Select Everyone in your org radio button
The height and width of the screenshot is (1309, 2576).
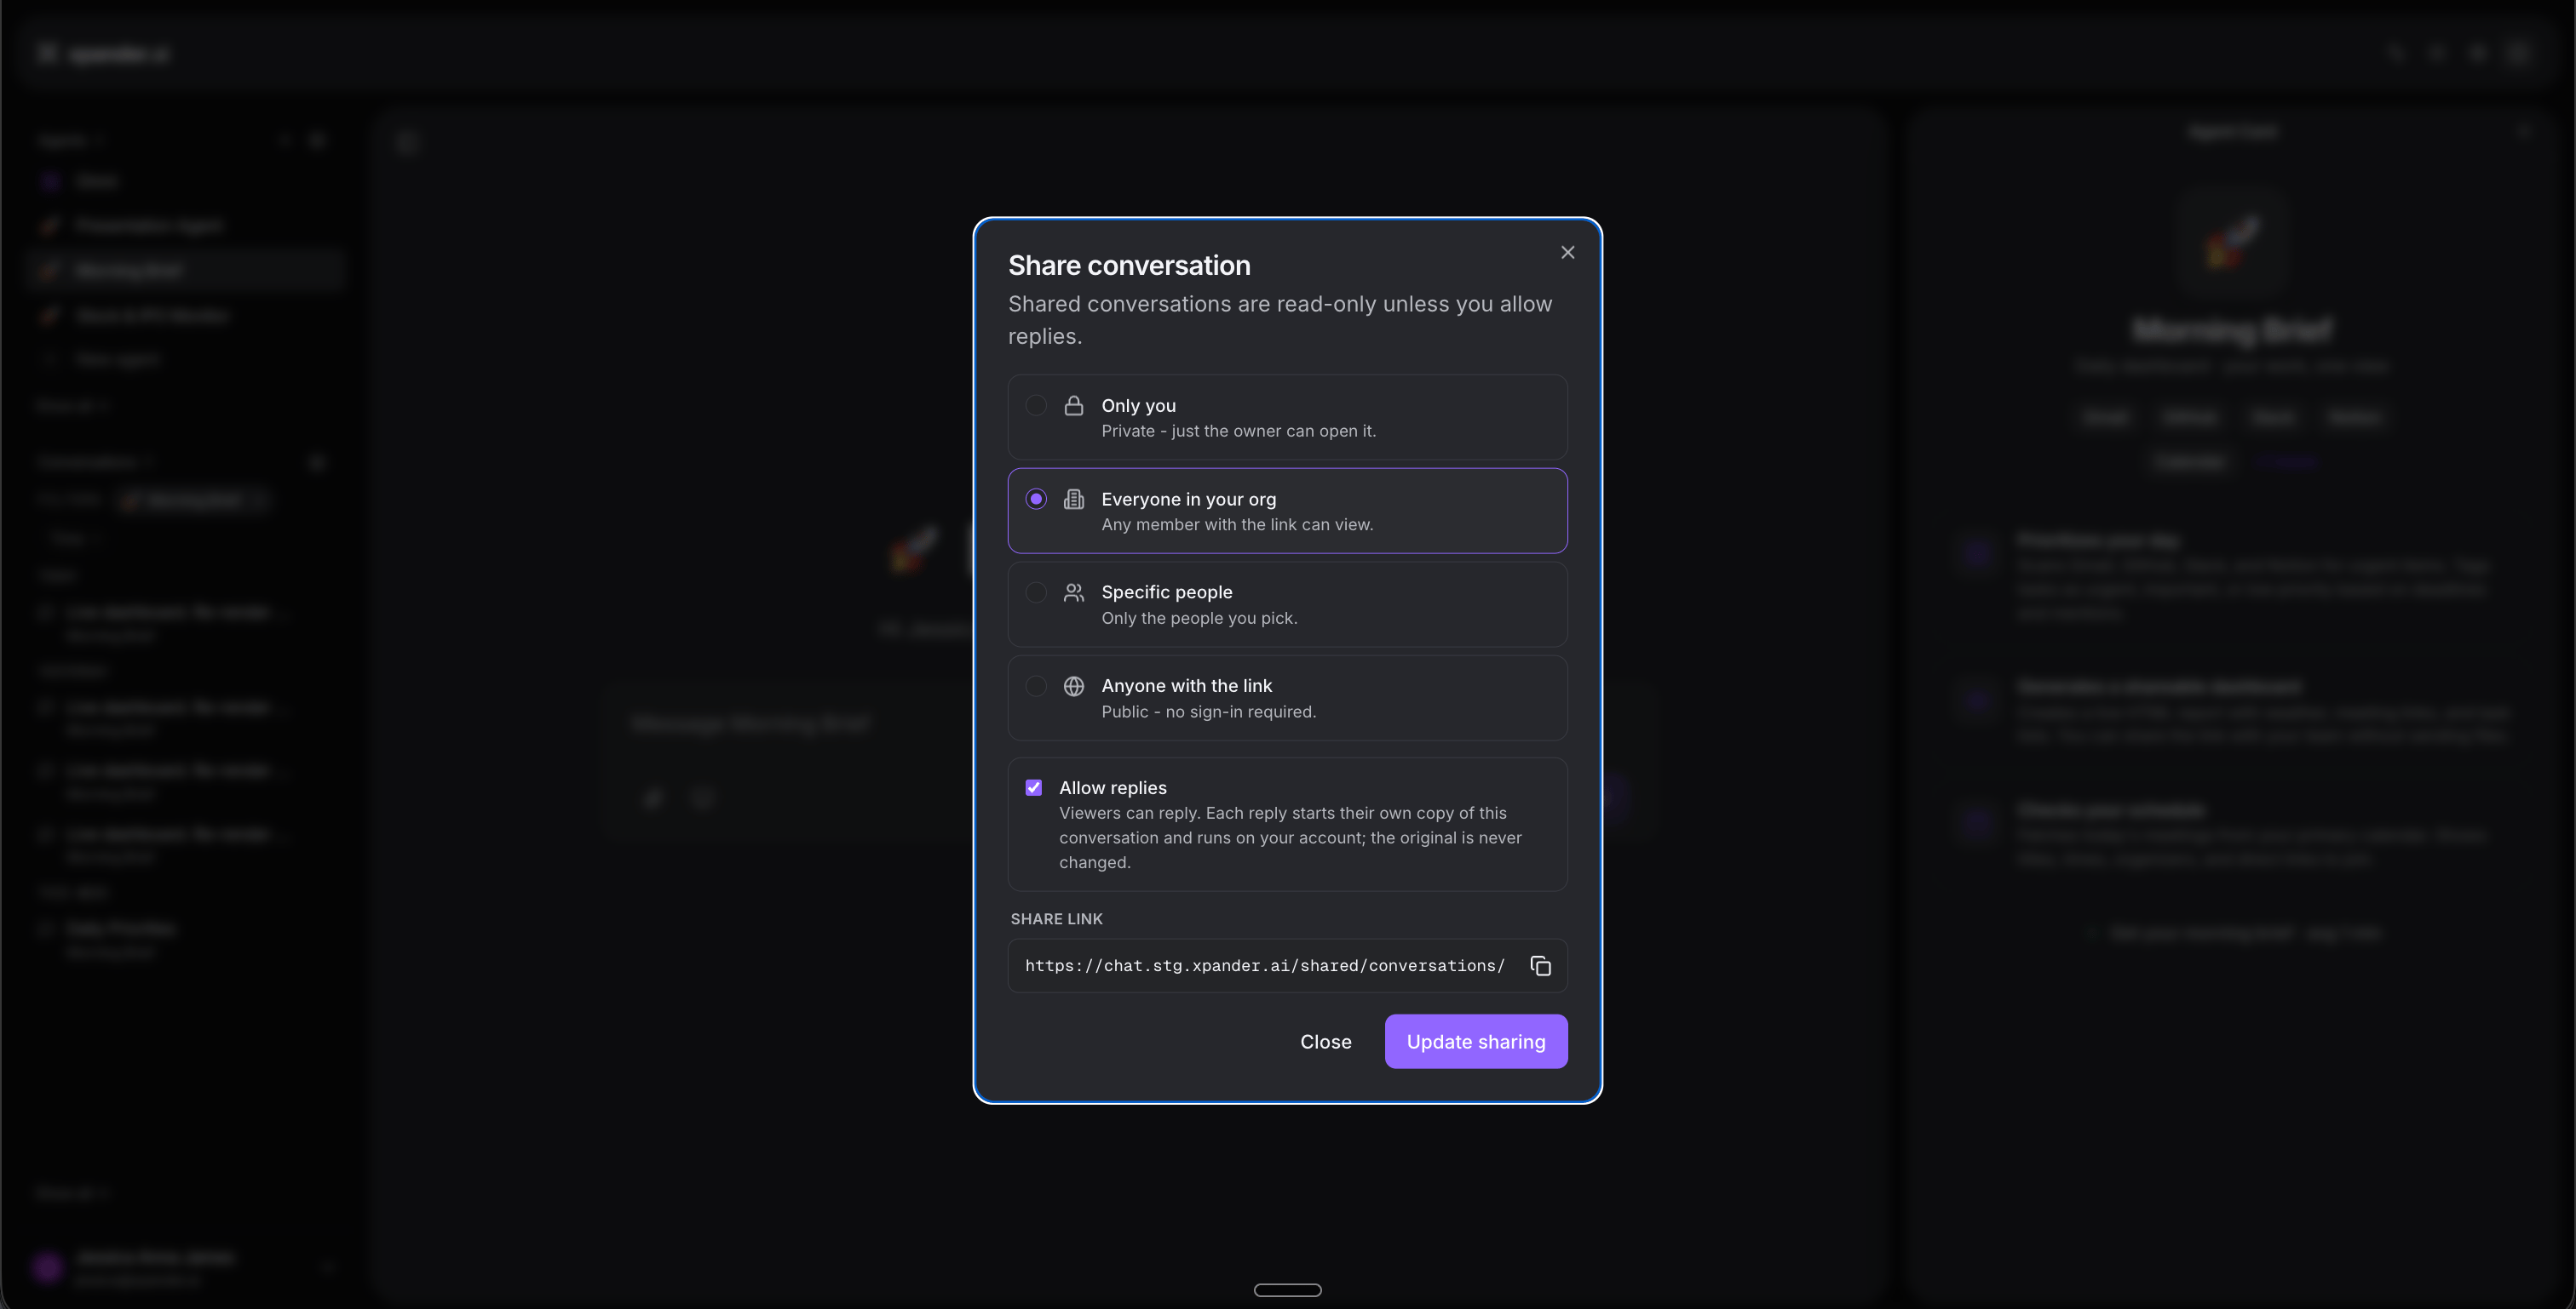click(x=1036, y=499)
